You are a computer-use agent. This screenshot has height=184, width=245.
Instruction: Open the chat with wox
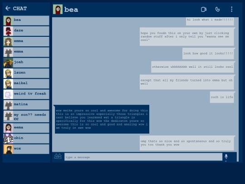click(x=26, y=149)
